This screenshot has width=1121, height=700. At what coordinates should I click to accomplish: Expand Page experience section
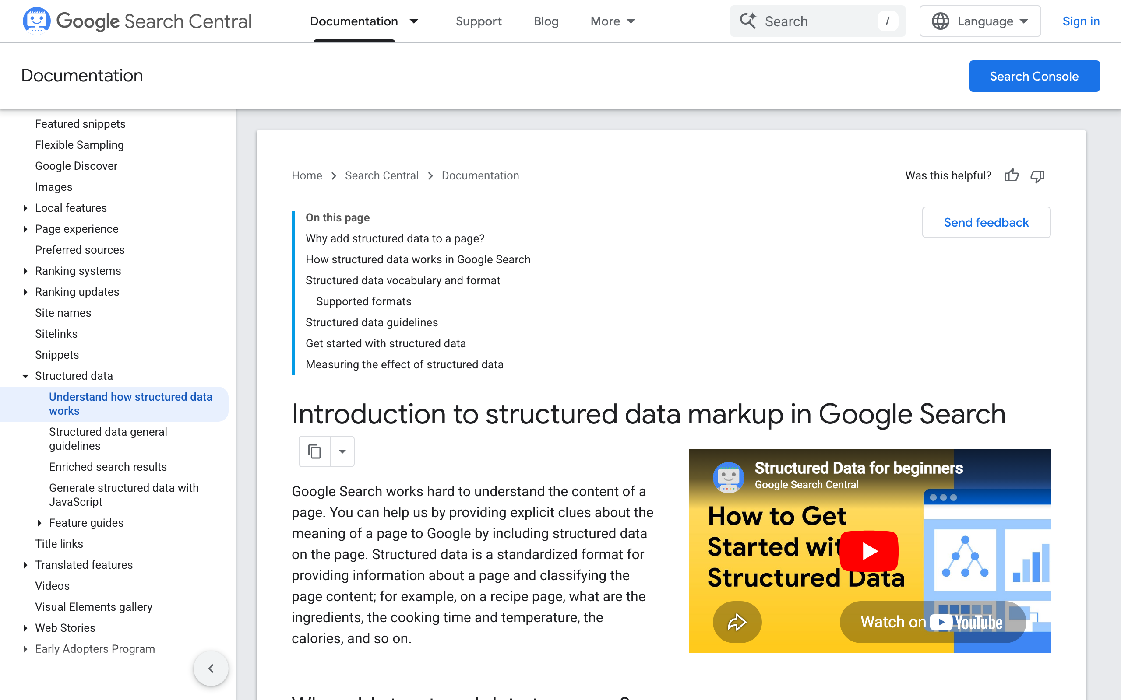pos(25,229)
